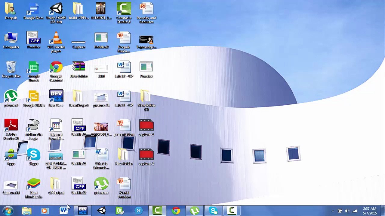Select the Internet Download Manager shortcut

56,130
